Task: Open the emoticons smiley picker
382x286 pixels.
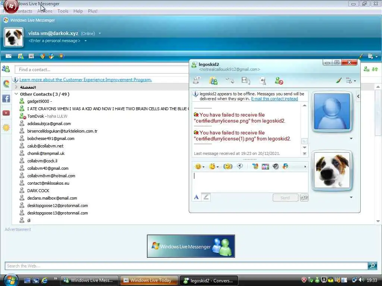Action: click(198, 166)
